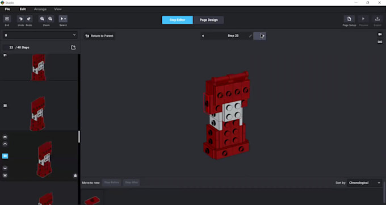386x205 pixels.
Task: Open Page Setup
Action: 349,19
